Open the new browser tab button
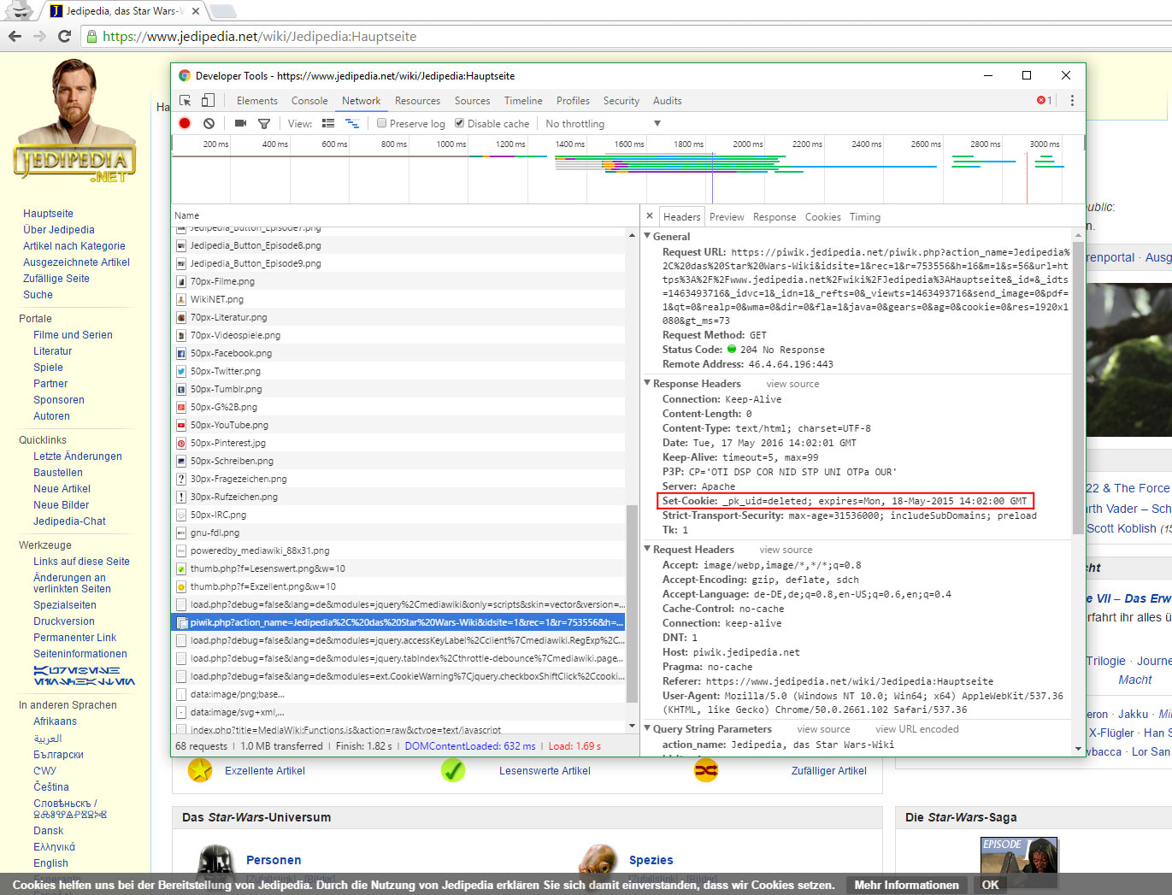Viewport: 1172px width, 895px height. [x=222, y=11]
